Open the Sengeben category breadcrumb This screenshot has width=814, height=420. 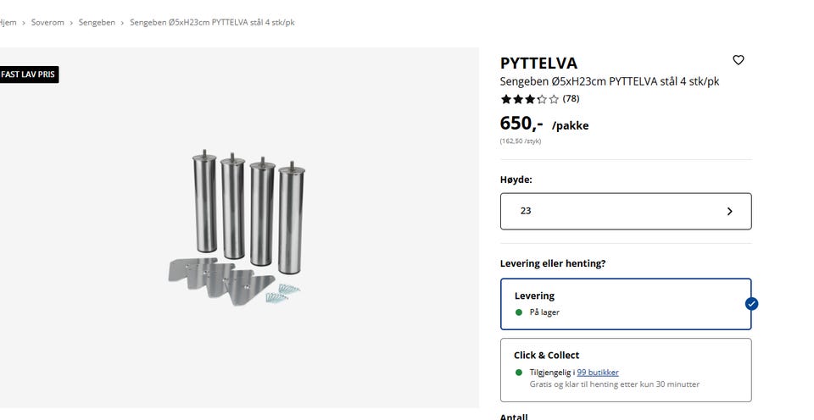[x=97, y=22]
